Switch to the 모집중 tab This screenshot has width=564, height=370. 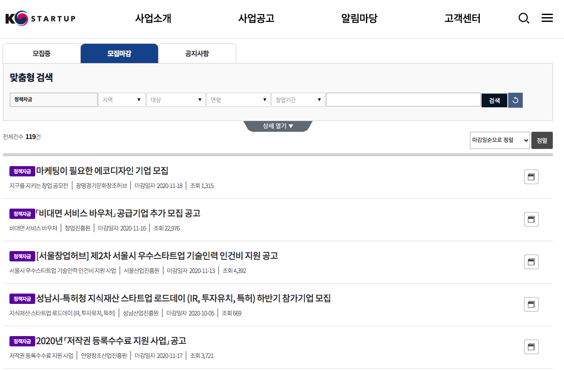41,53
